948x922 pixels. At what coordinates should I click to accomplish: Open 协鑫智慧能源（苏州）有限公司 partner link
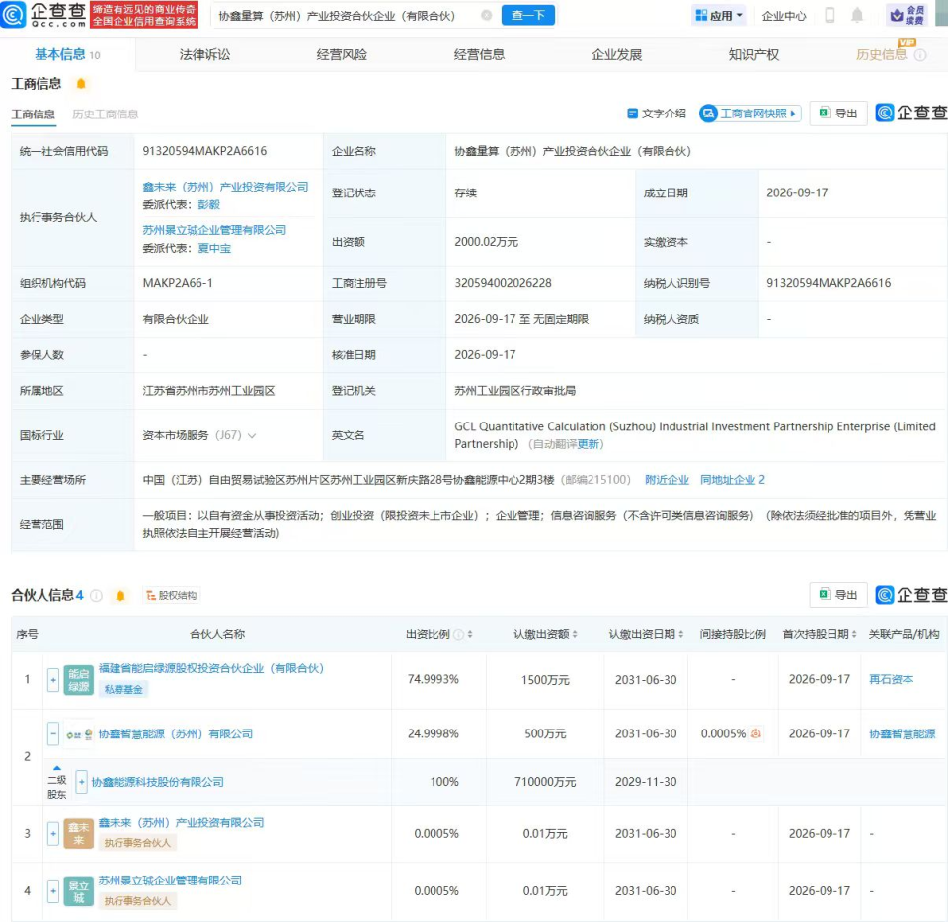176,734
